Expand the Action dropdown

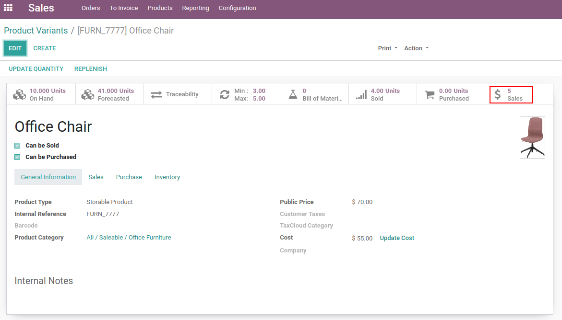[416, 48]
